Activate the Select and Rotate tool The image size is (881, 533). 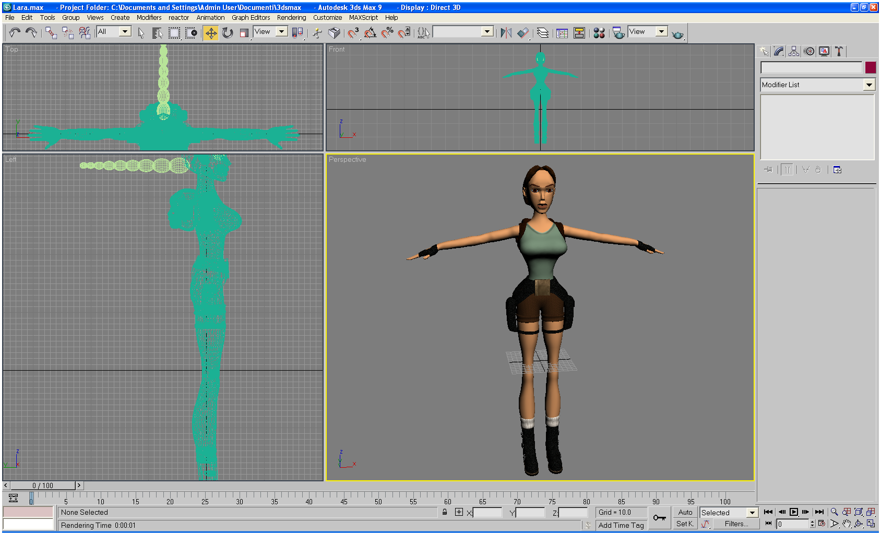(x=228, y=33)
